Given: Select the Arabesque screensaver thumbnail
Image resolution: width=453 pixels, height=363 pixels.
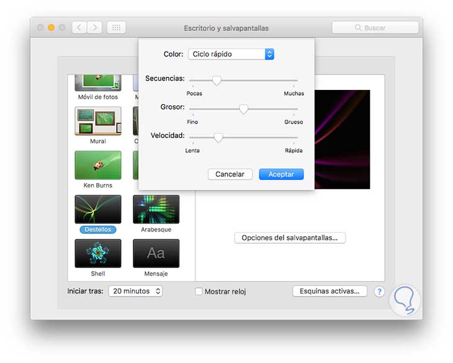Looking at the screenshot, I should (156, 209).
